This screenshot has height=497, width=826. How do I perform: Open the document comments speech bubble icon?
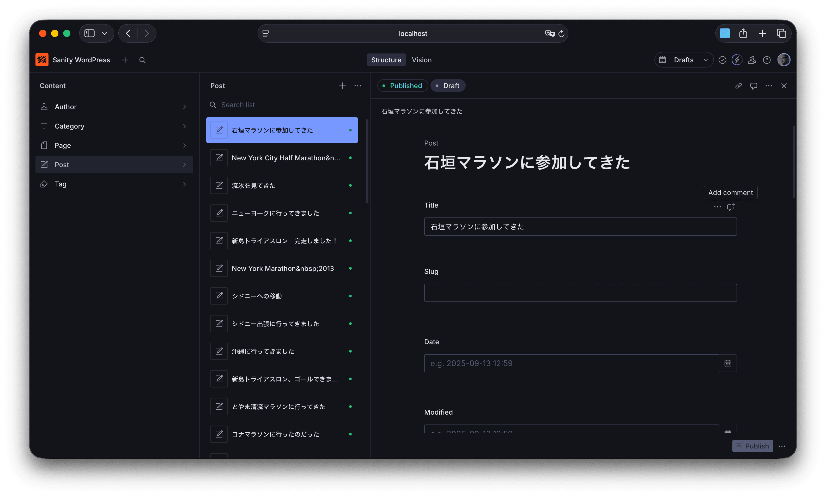(753, 86)
